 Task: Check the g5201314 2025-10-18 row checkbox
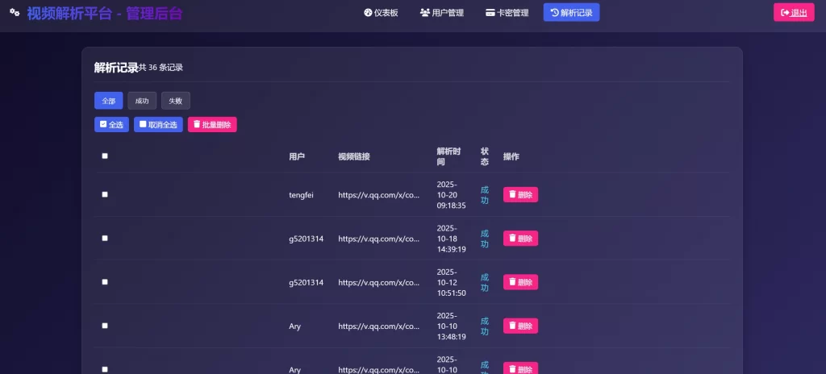click(x=105, y=238)
